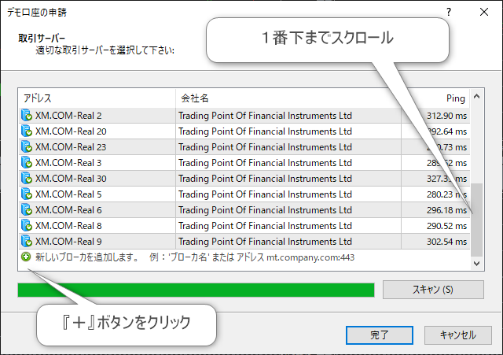Click server icon for XM.COM-Real 8
503x355 pixels.
(27, 226)
